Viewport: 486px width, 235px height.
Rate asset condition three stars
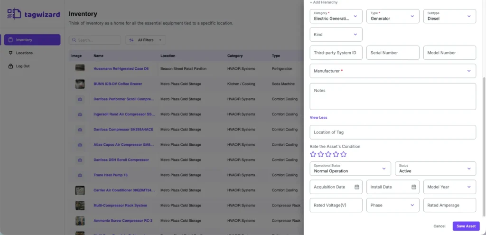pyautogui.click(x=328, y=154)
